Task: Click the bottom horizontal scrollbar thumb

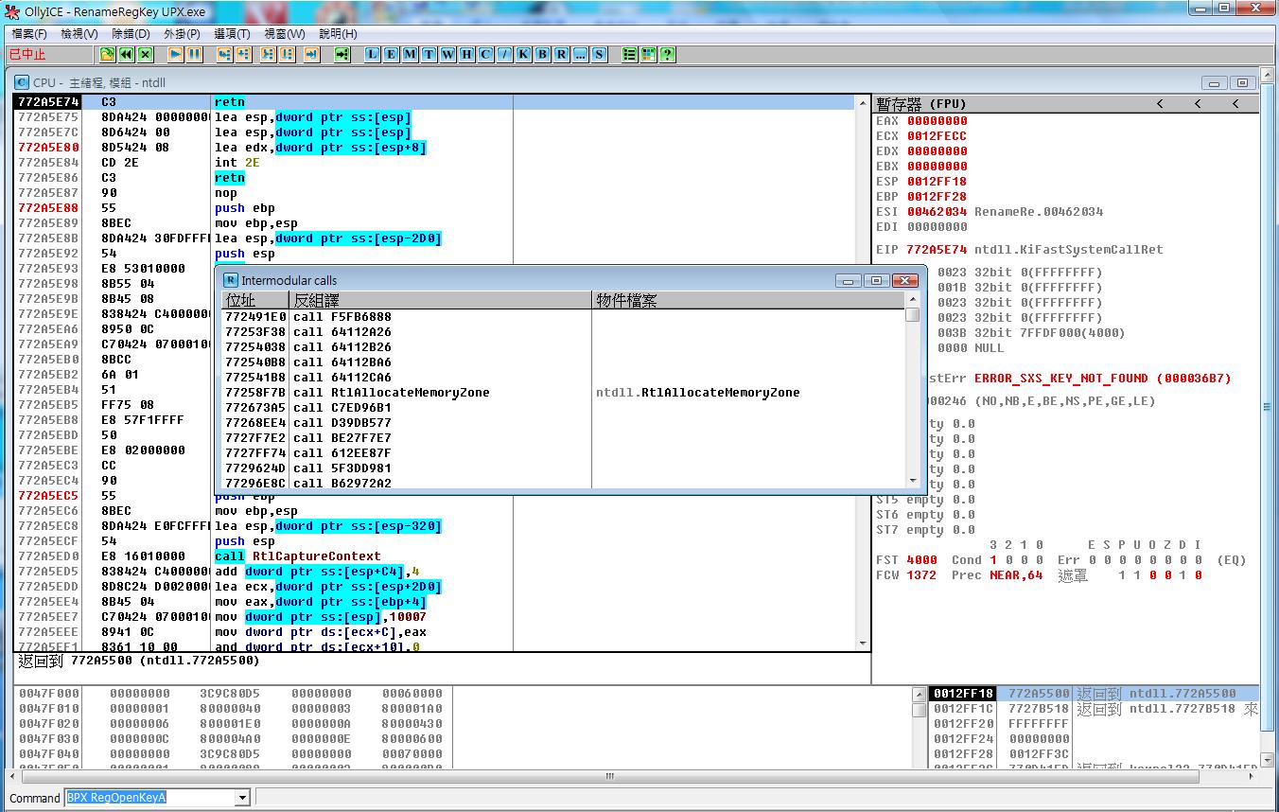Action: (x=610, y=777)
